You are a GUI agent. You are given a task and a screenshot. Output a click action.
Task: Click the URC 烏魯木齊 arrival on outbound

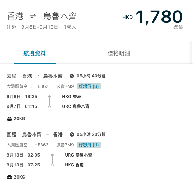(76, 106)
